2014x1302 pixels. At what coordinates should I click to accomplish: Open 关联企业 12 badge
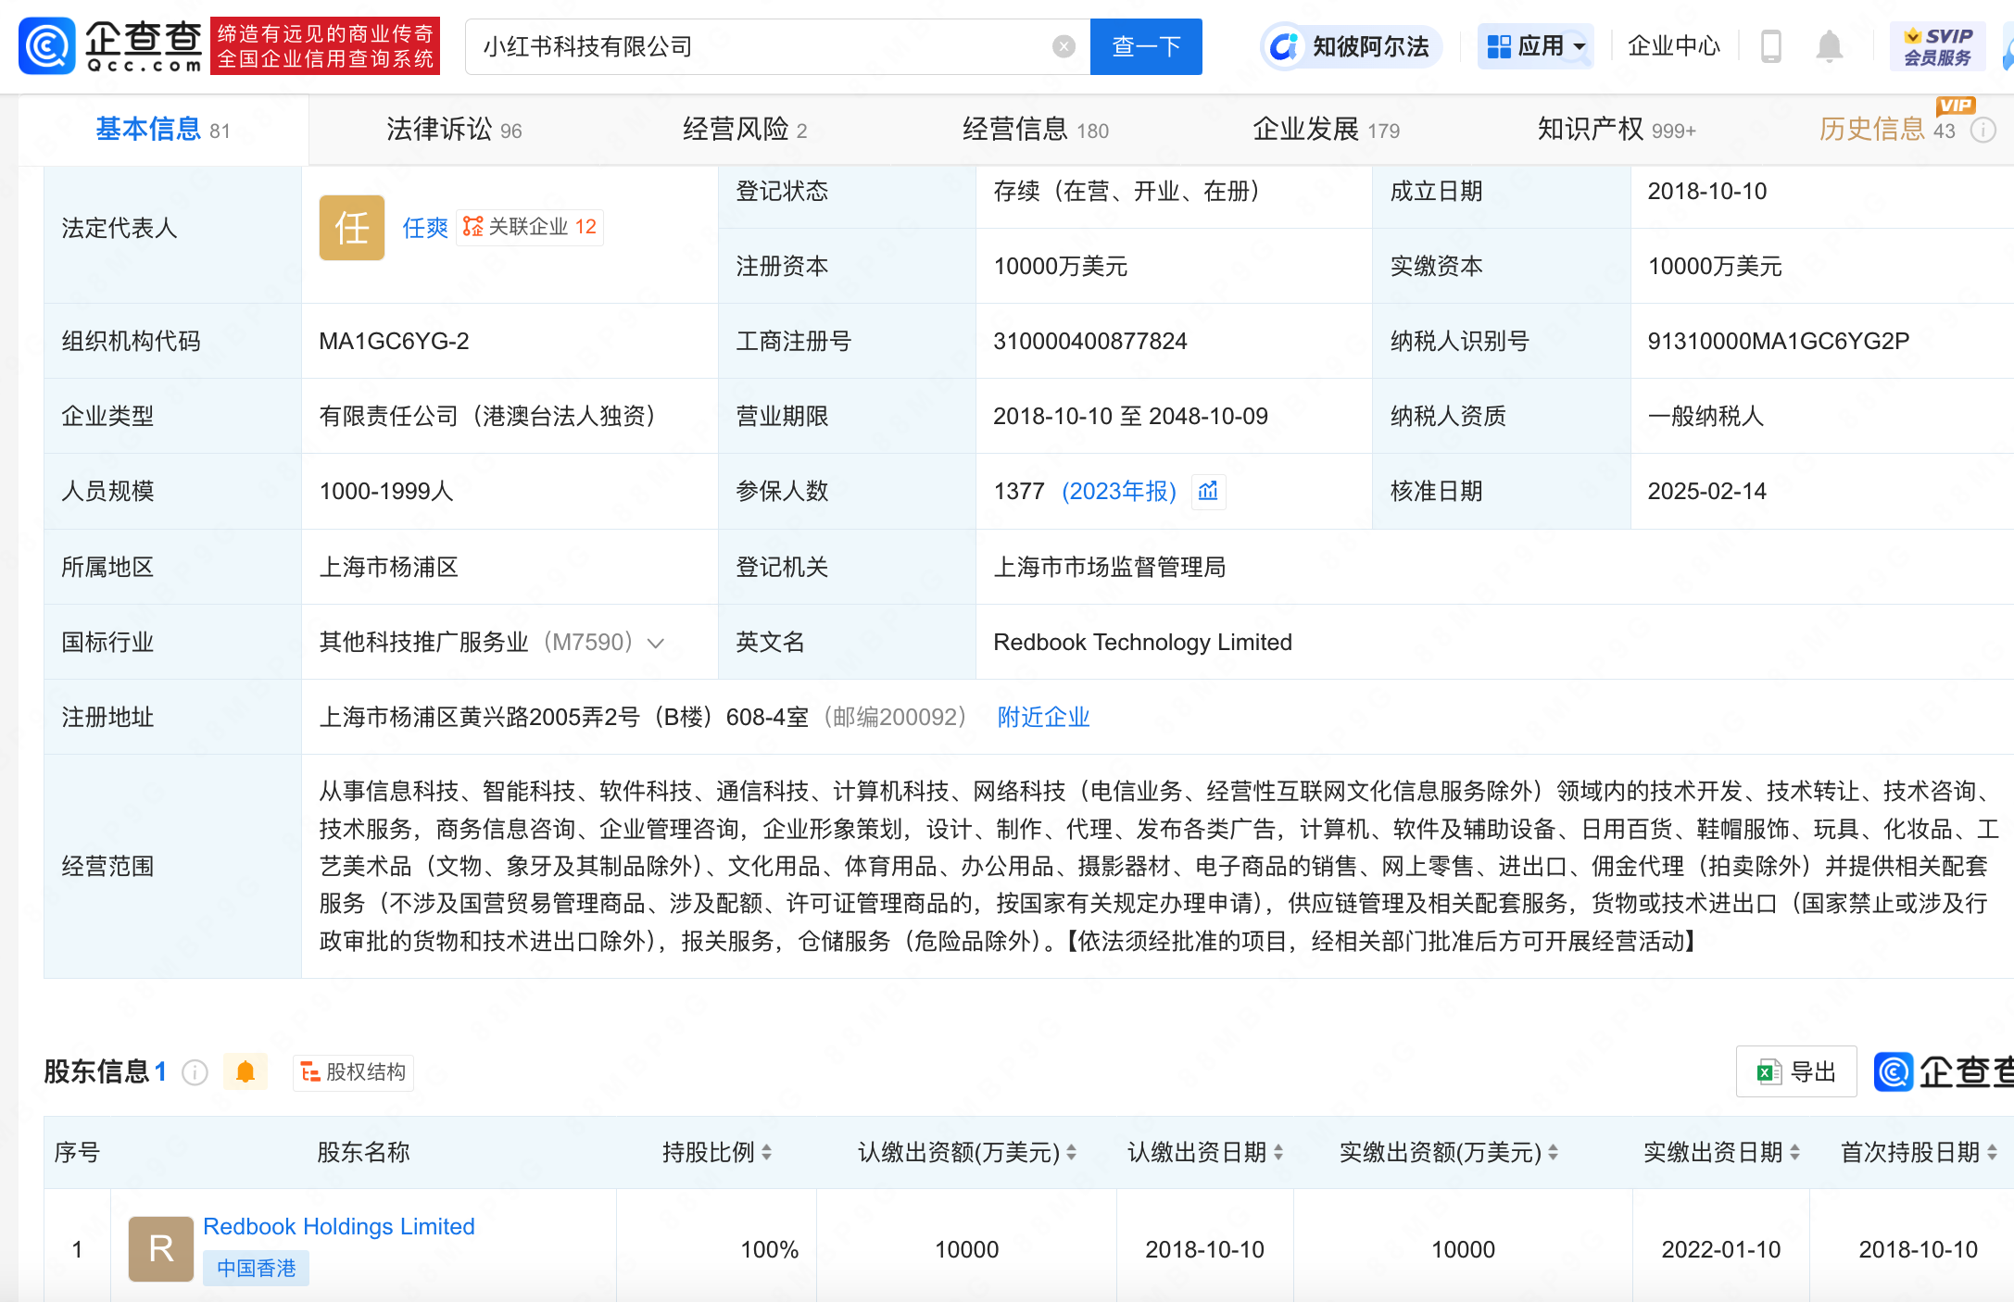[x=530, y=227]
